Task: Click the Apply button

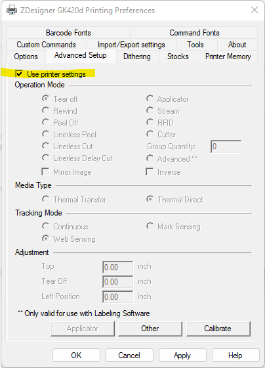Action: click(x=182, y=356)
